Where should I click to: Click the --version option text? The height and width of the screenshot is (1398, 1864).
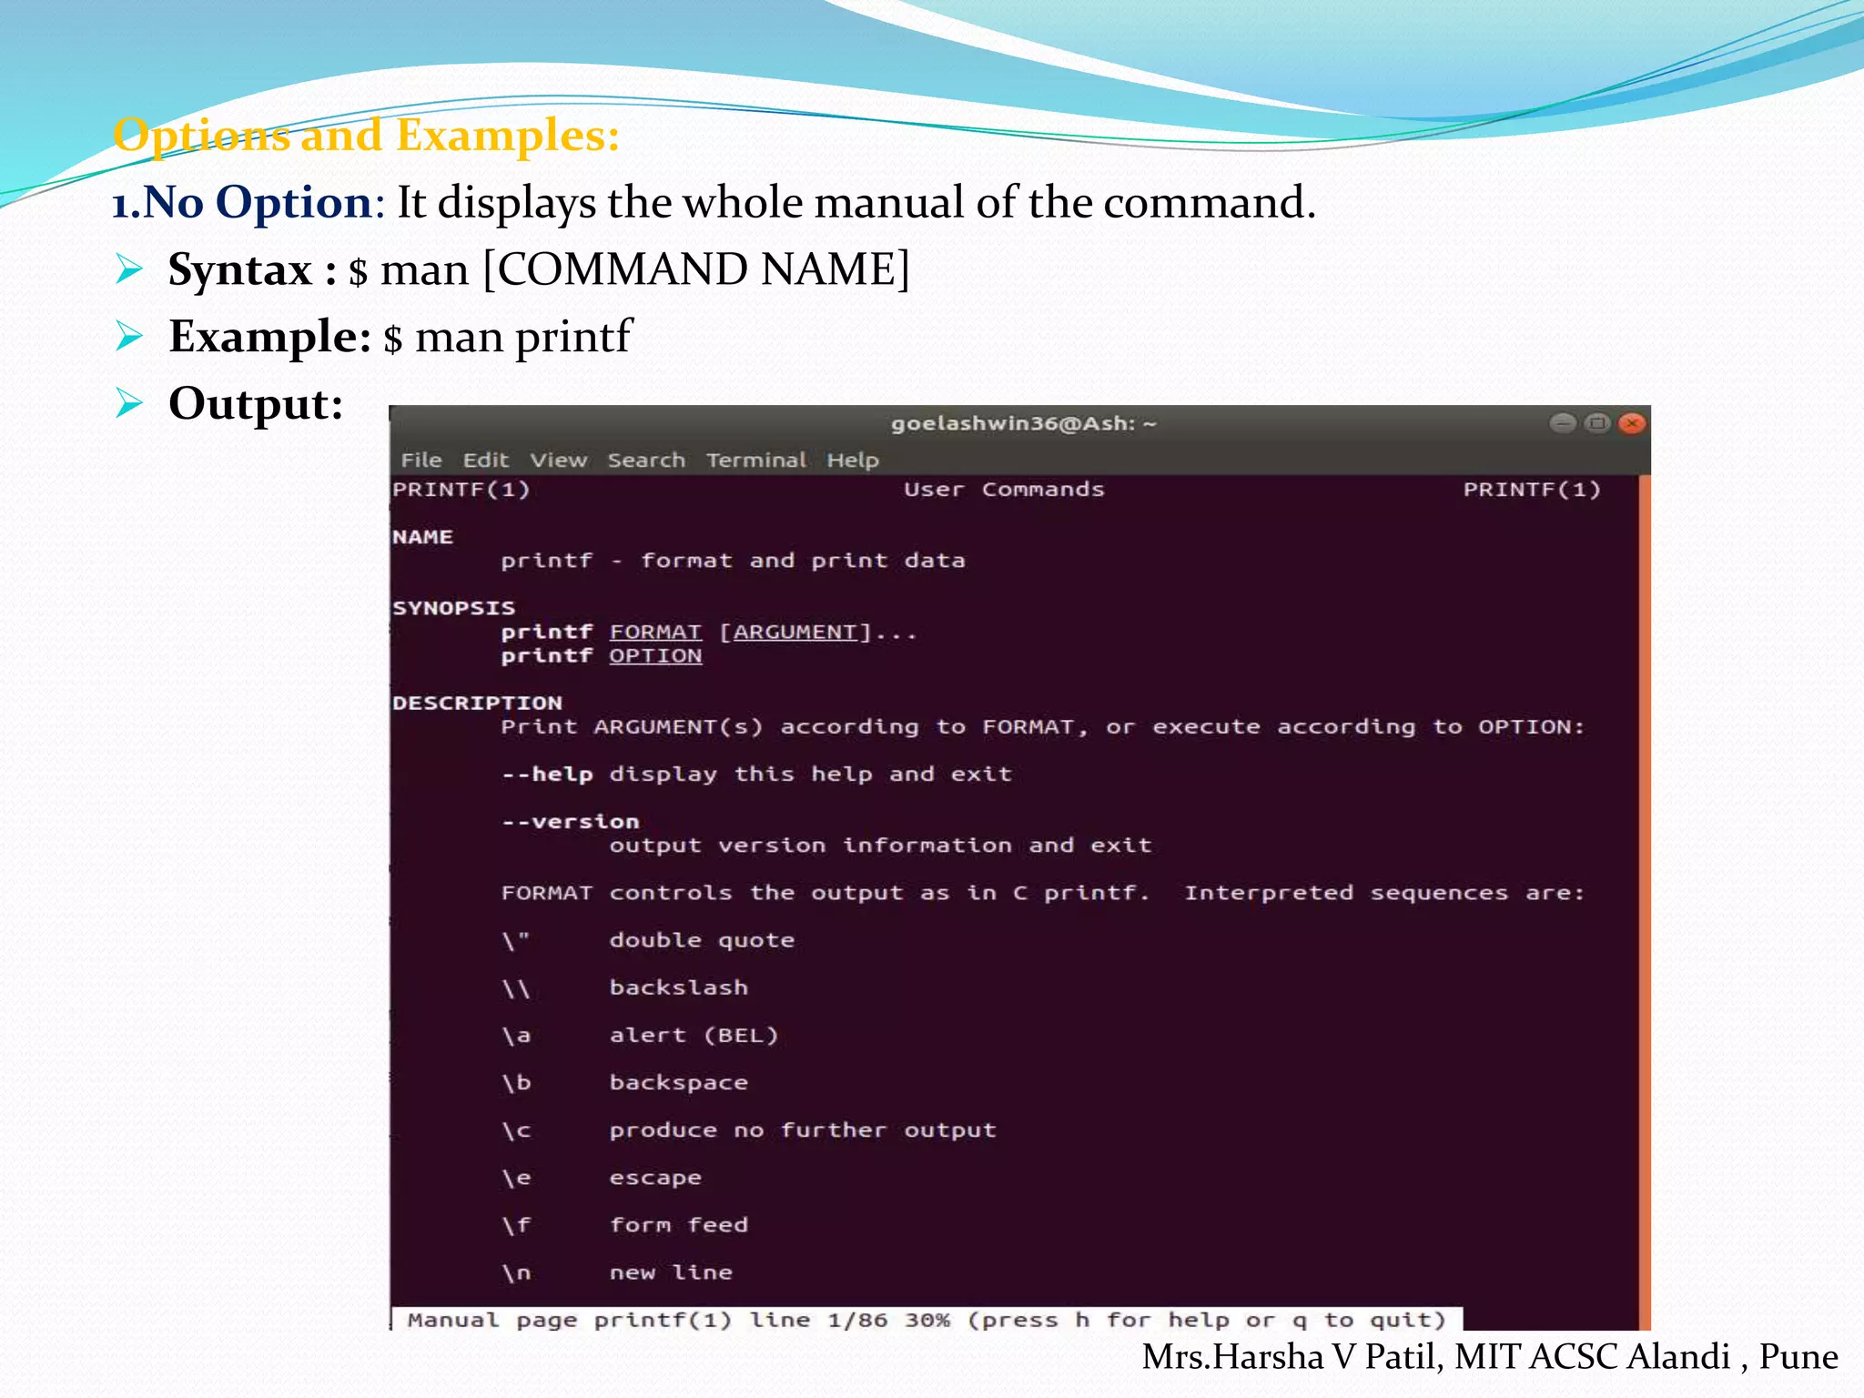[x=571, y=822]
